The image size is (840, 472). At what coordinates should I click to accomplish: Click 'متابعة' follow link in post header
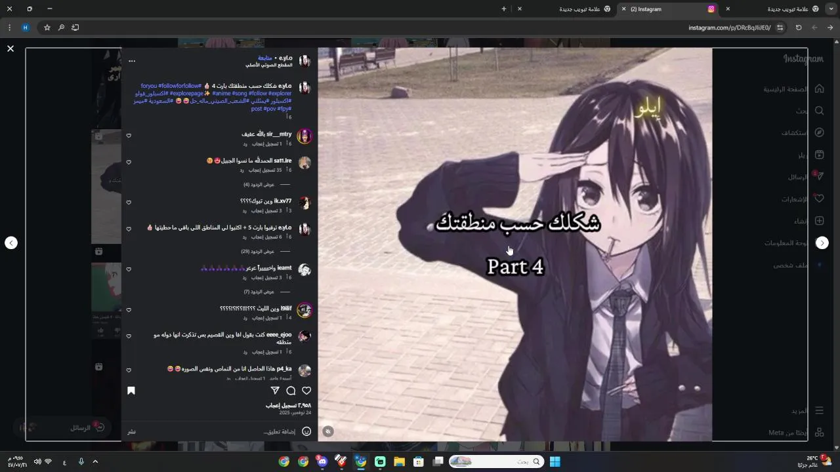tap(265, 58)
